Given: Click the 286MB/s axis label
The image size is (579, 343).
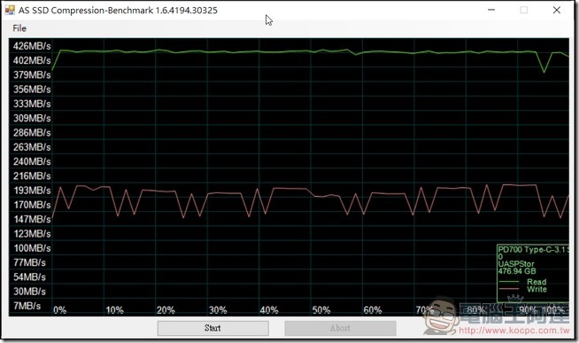Looking at the screenshot, I should [32, 133].
